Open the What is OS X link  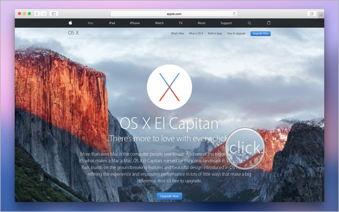pyautogui.click(x=196, y=33)
